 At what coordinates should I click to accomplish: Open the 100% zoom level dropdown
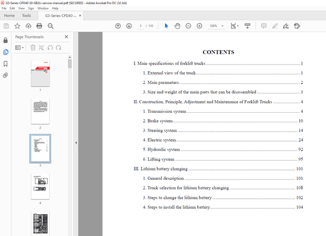216,26
